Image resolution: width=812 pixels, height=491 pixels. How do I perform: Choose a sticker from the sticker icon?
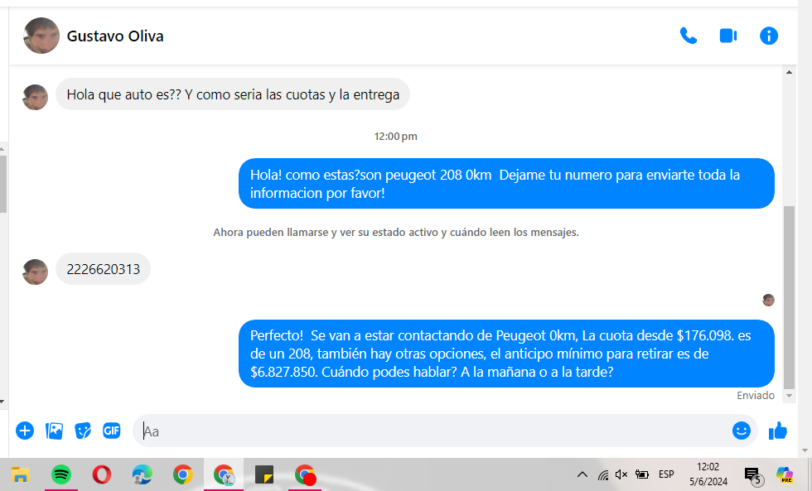[83, 431]
